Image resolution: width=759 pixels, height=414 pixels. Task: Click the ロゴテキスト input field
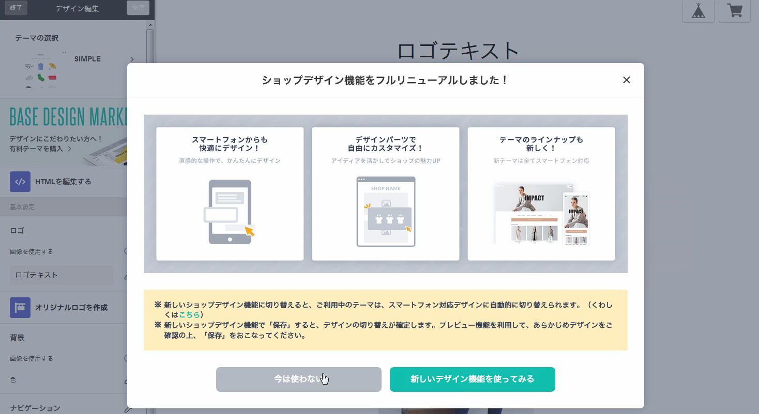tap(62, 275)
